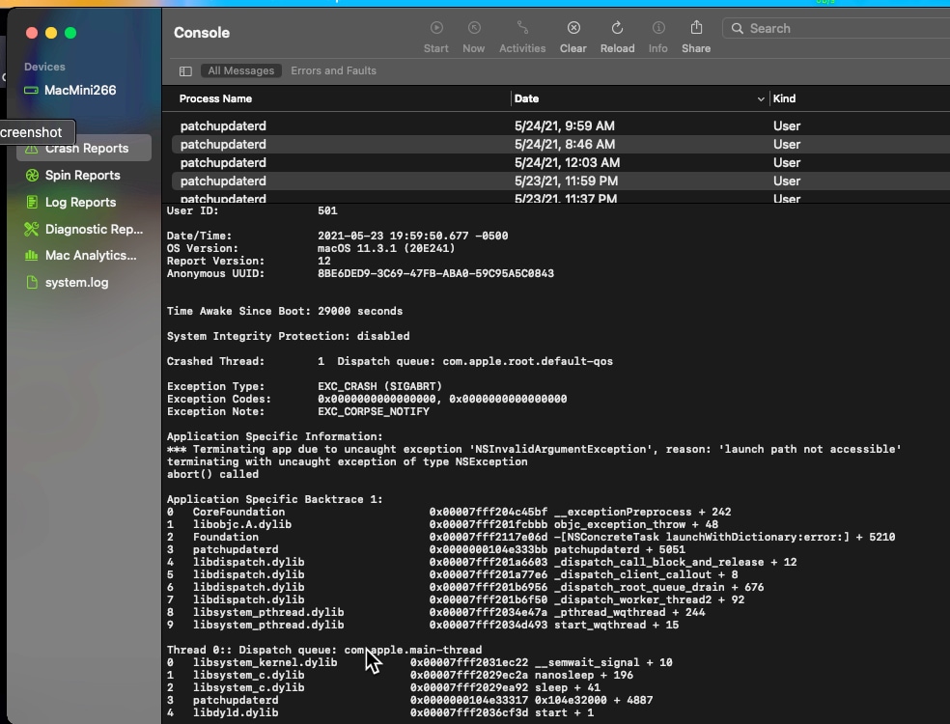Toggle the sidebar view icon

(185, 71)
